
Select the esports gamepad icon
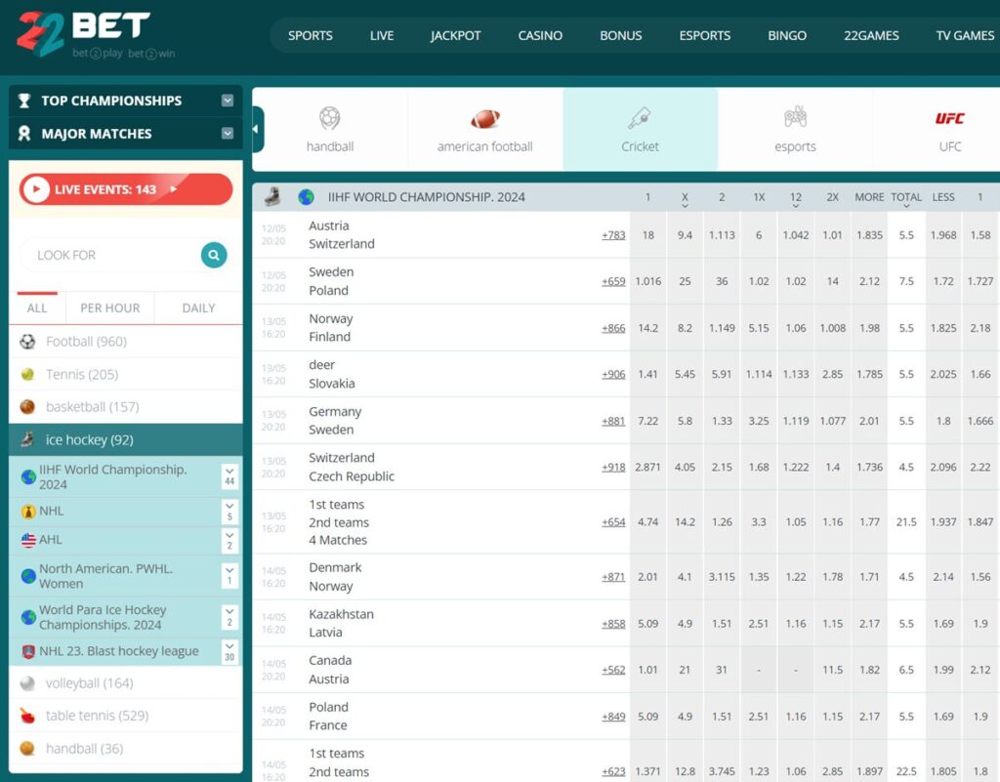(x=795, y=117)
